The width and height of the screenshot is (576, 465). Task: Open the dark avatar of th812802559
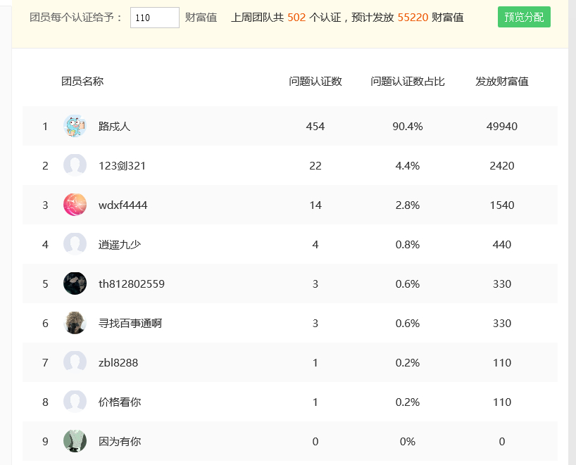coord(75,284)
